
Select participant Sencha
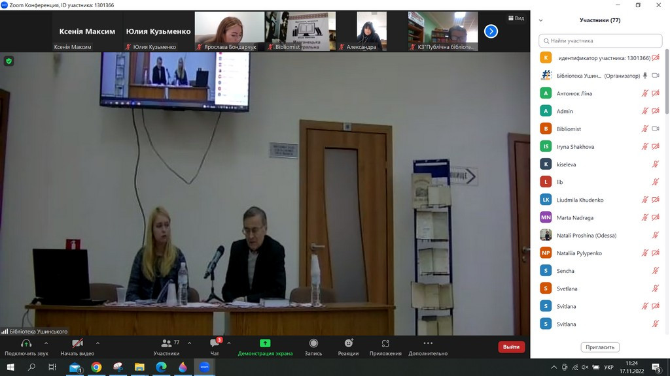point(601,271)
